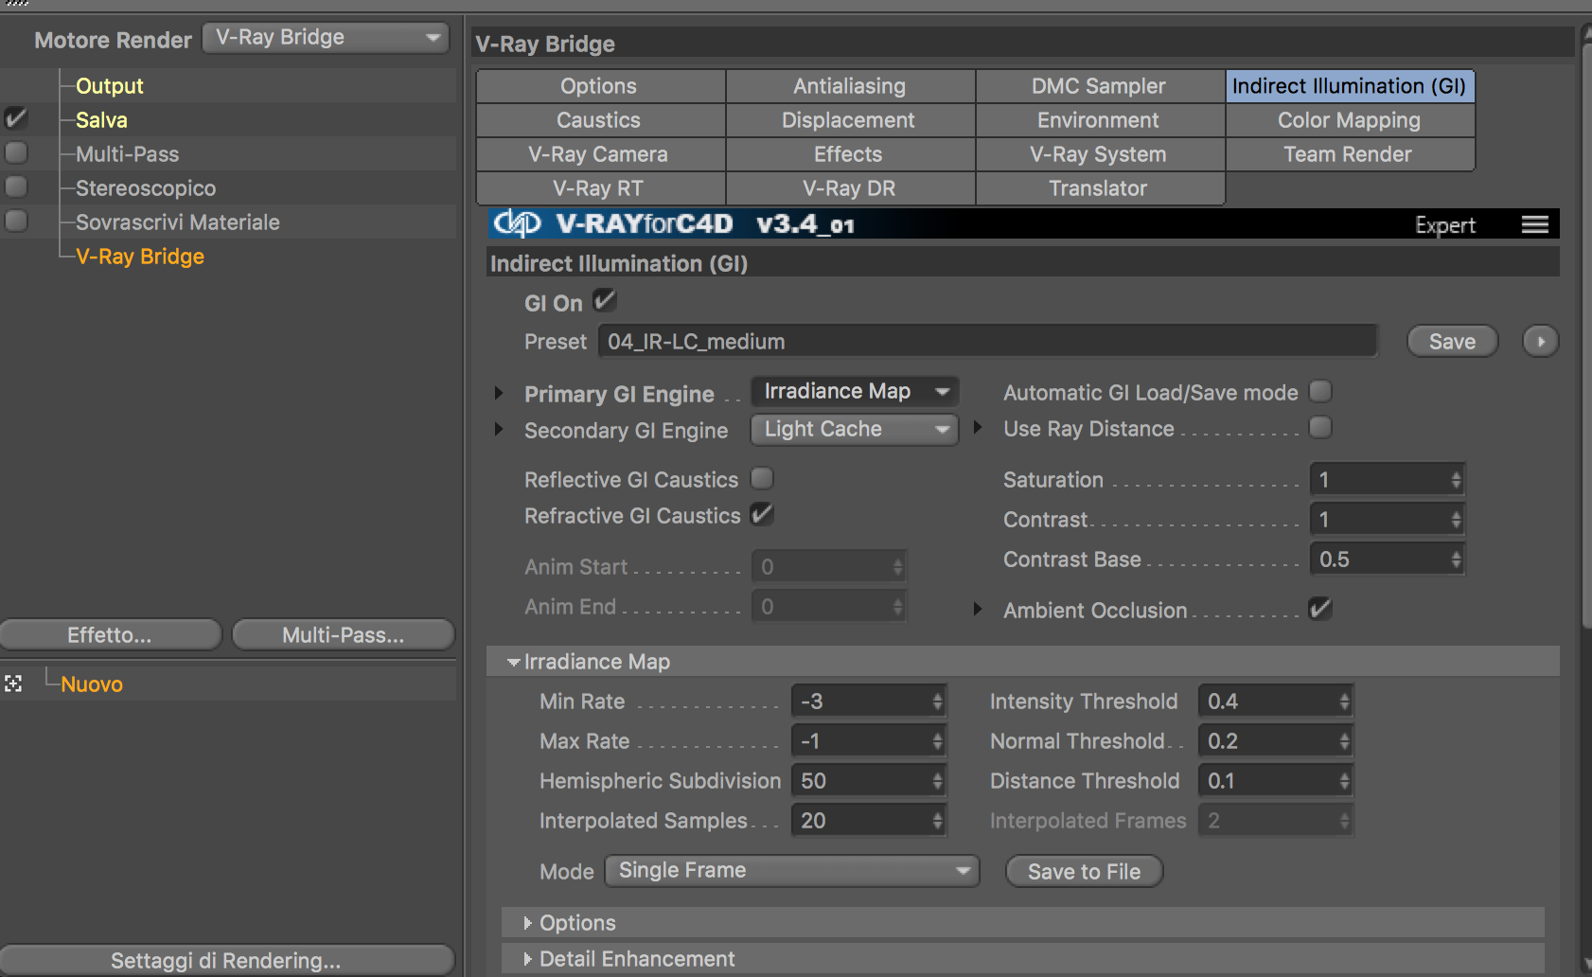Screen dimensions: 1592x977
Task: Click the Contrast Base stepper arrows
Action: point(1456,560)
